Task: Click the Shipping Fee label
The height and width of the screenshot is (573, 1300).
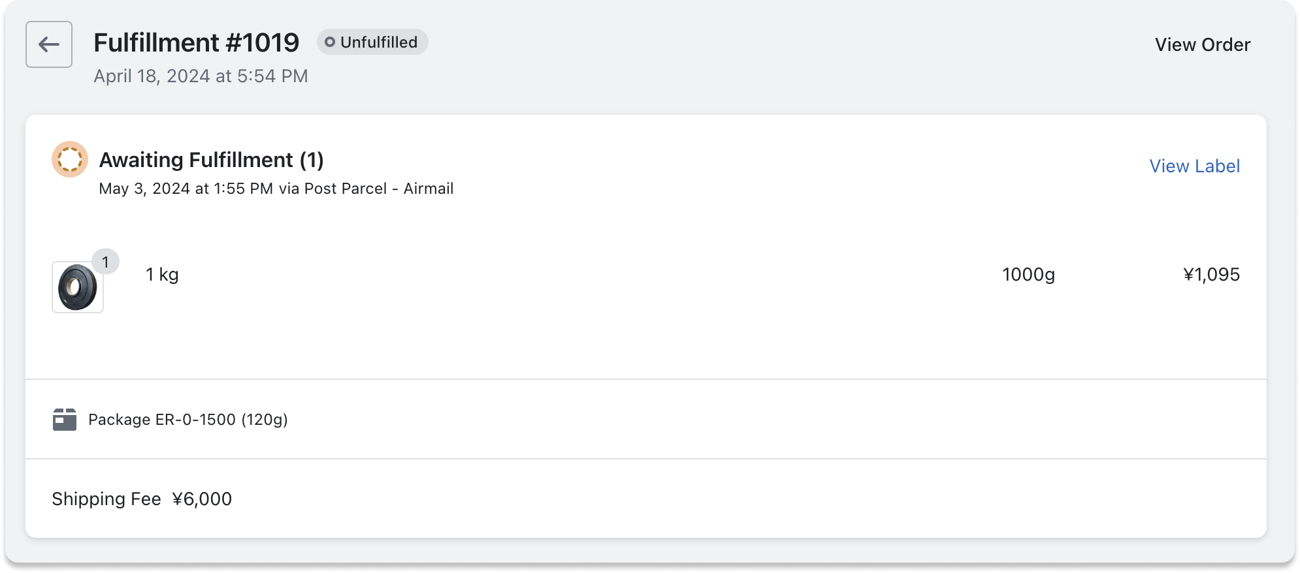Action: click(x=106, y=499)
